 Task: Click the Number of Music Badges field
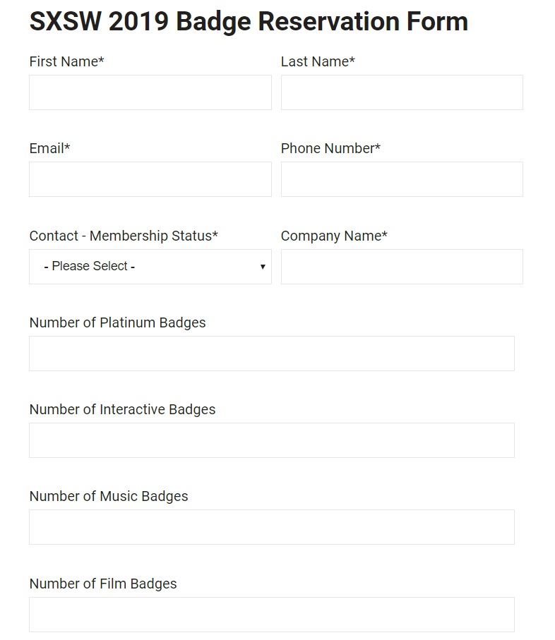pos(272,527)
